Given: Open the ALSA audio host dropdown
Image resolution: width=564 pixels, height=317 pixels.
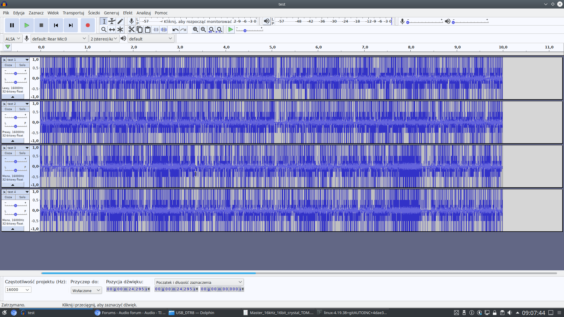Looking at the screenshot, I should click(x=13, y=39).
